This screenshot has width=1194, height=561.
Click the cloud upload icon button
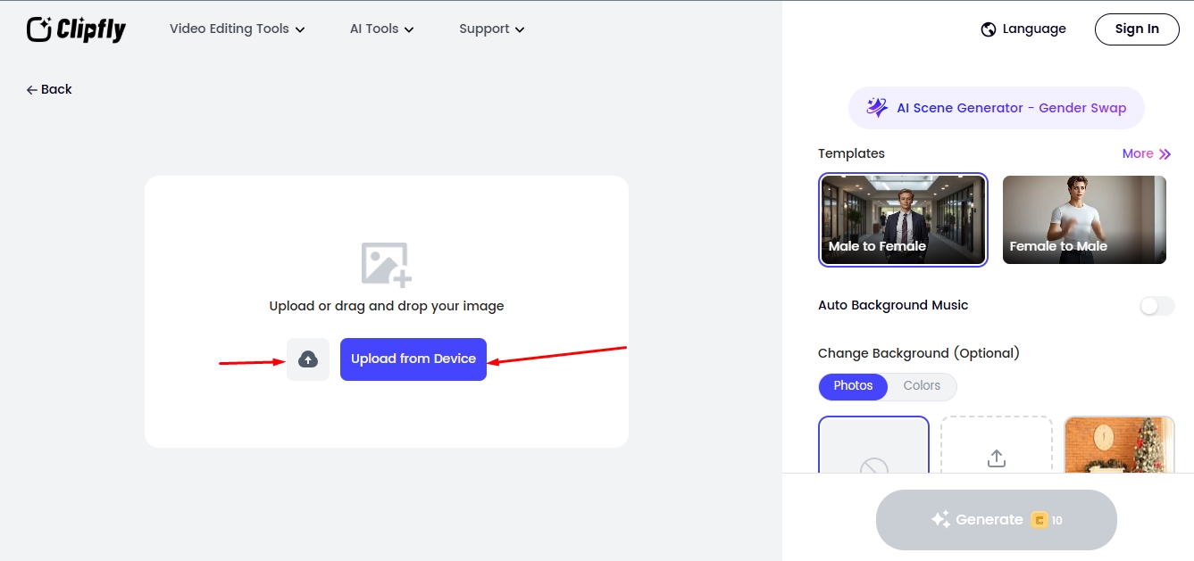coord(308,359)
